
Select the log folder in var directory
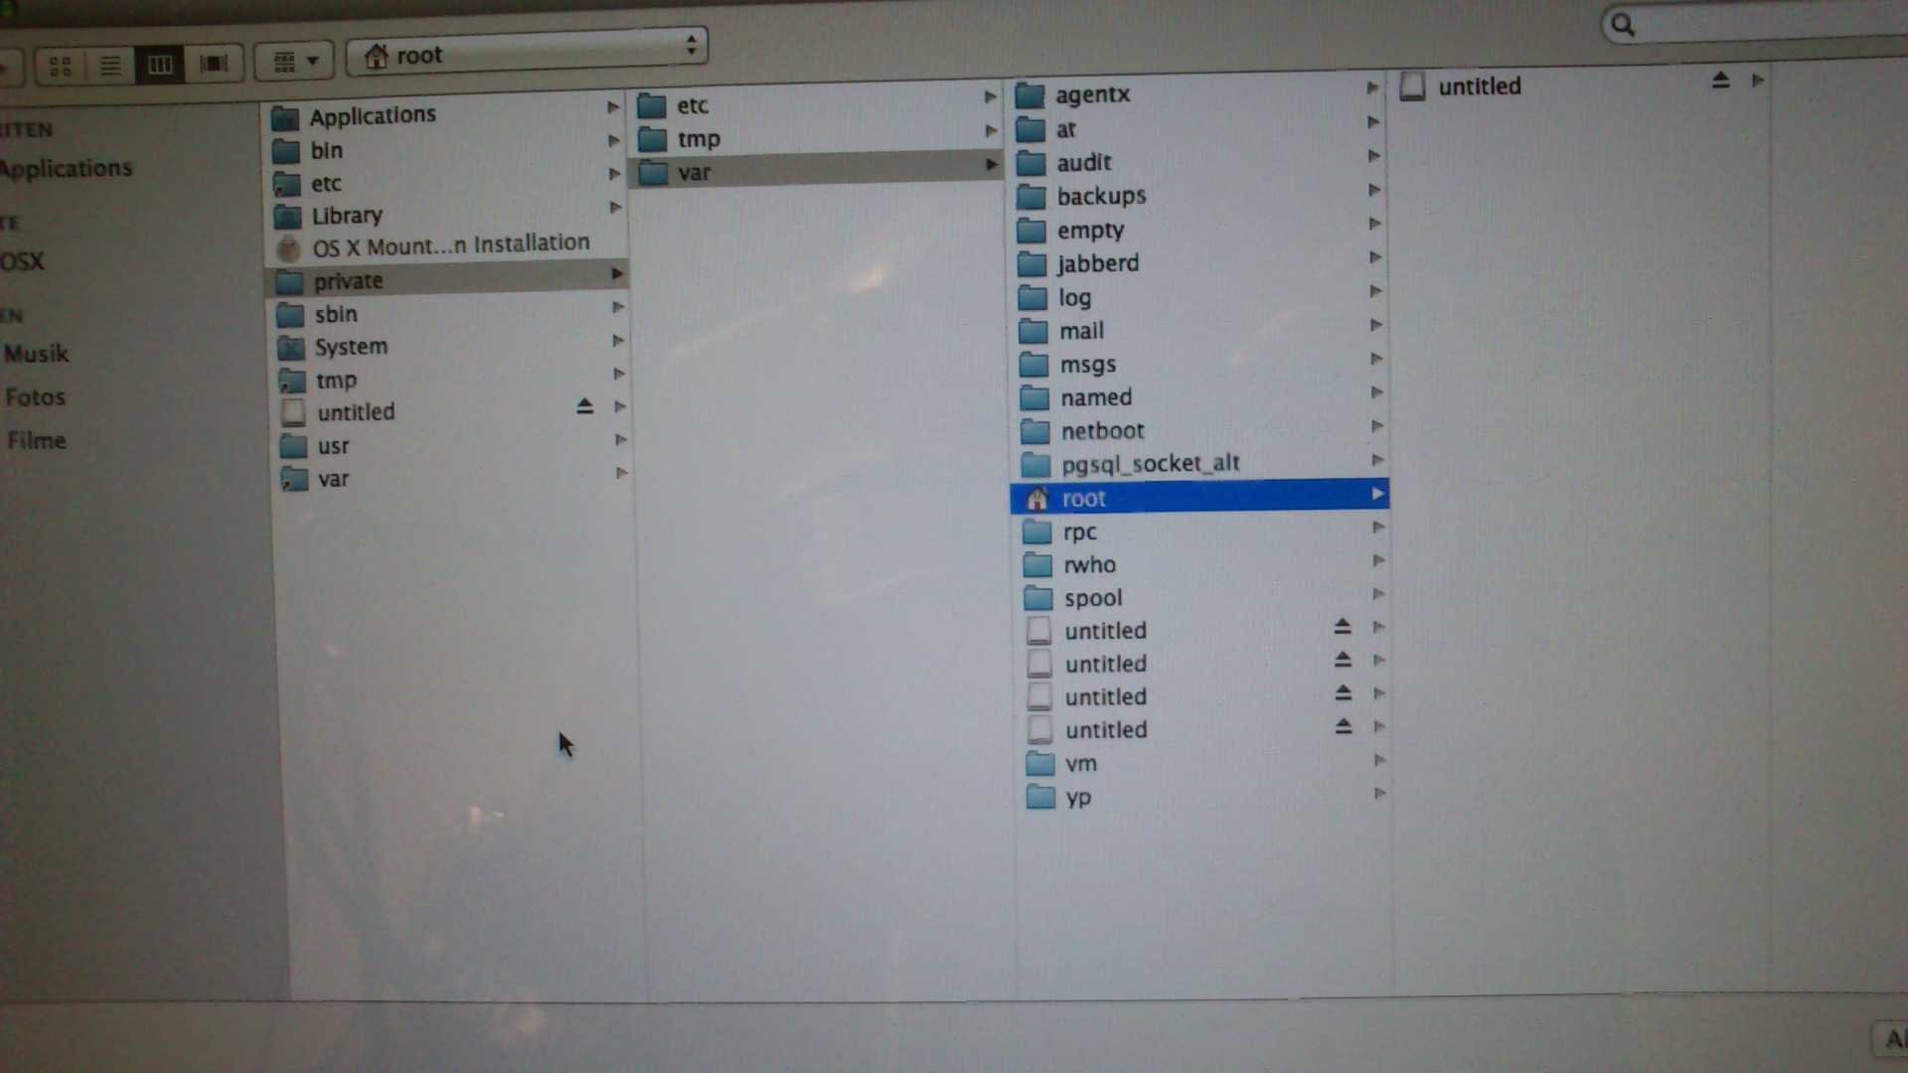[1074, 296]
